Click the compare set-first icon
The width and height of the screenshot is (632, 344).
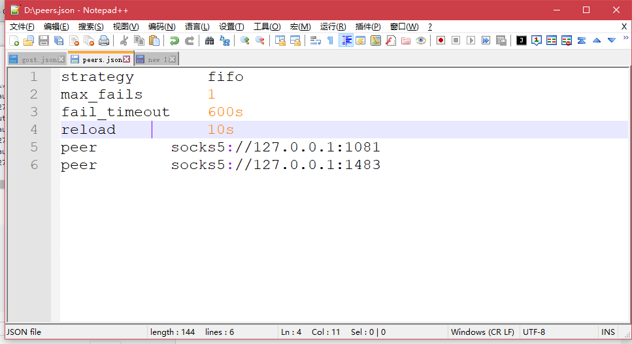pyautogui.click(x=537, y=40)
